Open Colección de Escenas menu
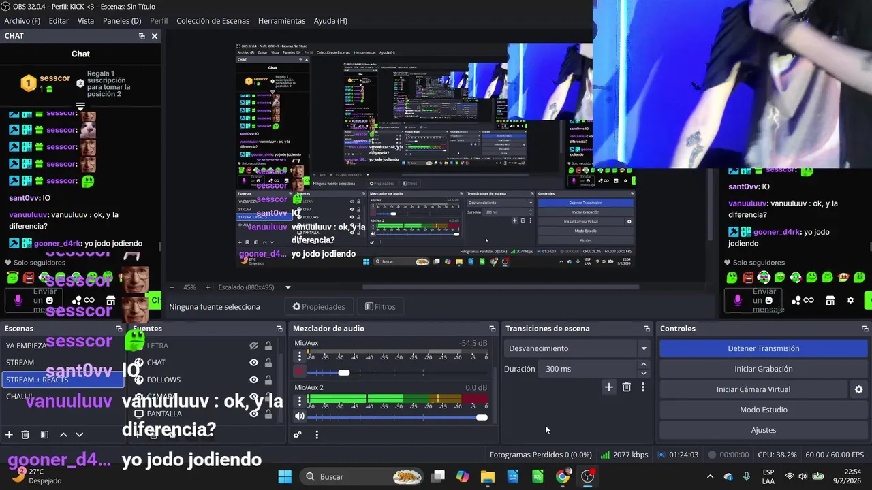The width and height of the screenshot is (872, 490). point(213,21)
